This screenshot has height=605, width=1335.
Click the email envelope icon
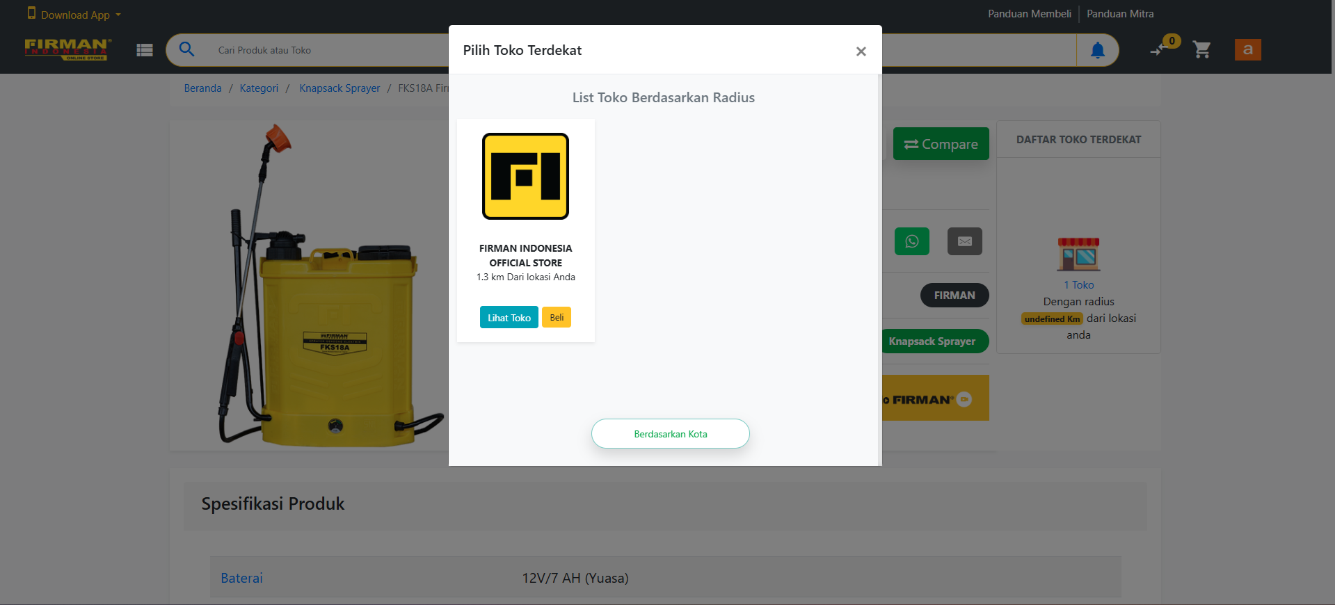[x=964, y=241]
